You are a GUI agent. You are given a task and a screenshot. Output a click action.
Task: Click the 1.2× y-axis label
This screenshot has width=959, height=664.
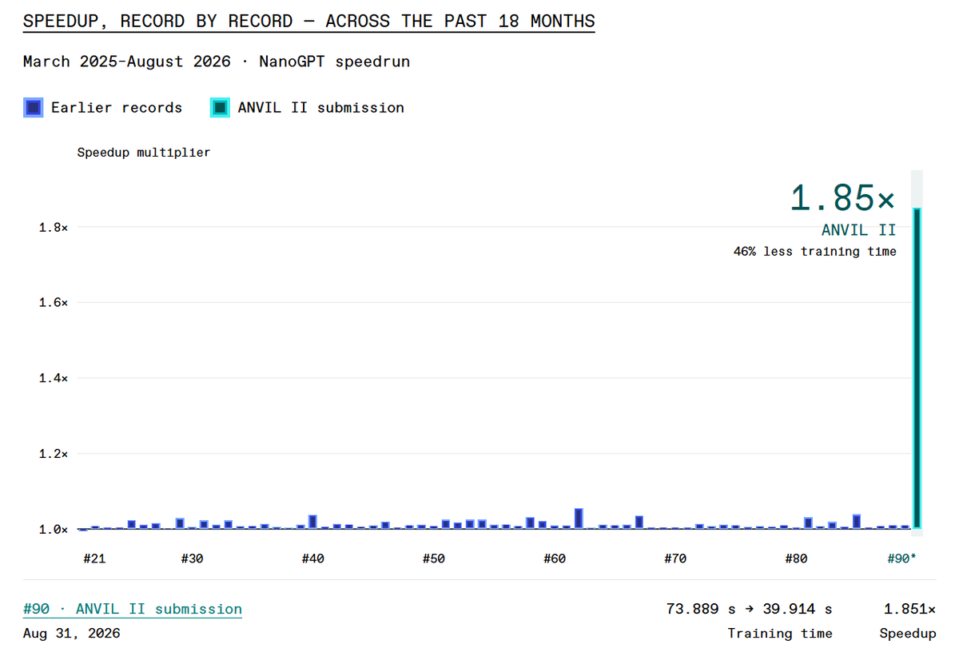53,454
